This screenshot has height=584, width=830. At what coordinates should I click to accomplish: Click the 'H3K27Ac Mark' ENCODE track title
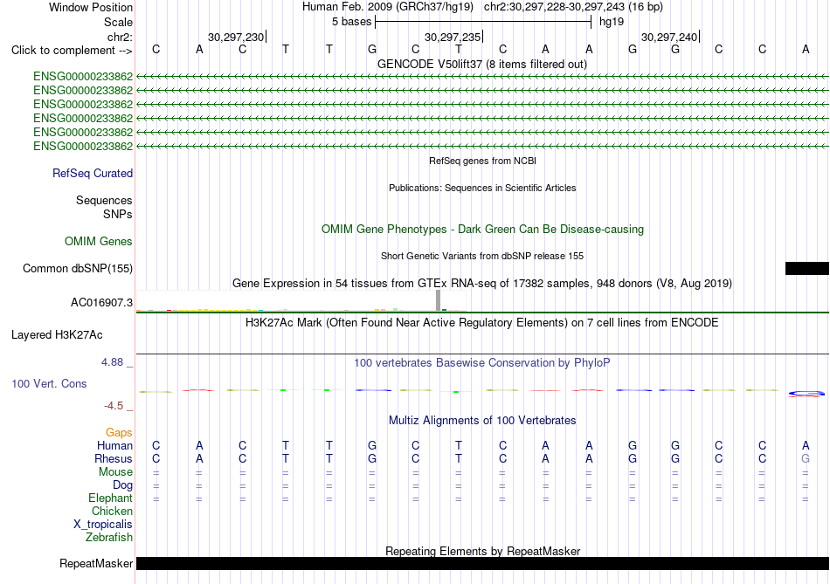tap(482, 322)
